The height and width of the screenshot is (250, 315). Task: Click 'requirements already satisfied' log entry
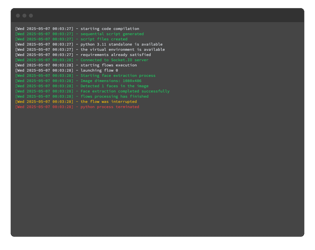click(x=116, y=55)
